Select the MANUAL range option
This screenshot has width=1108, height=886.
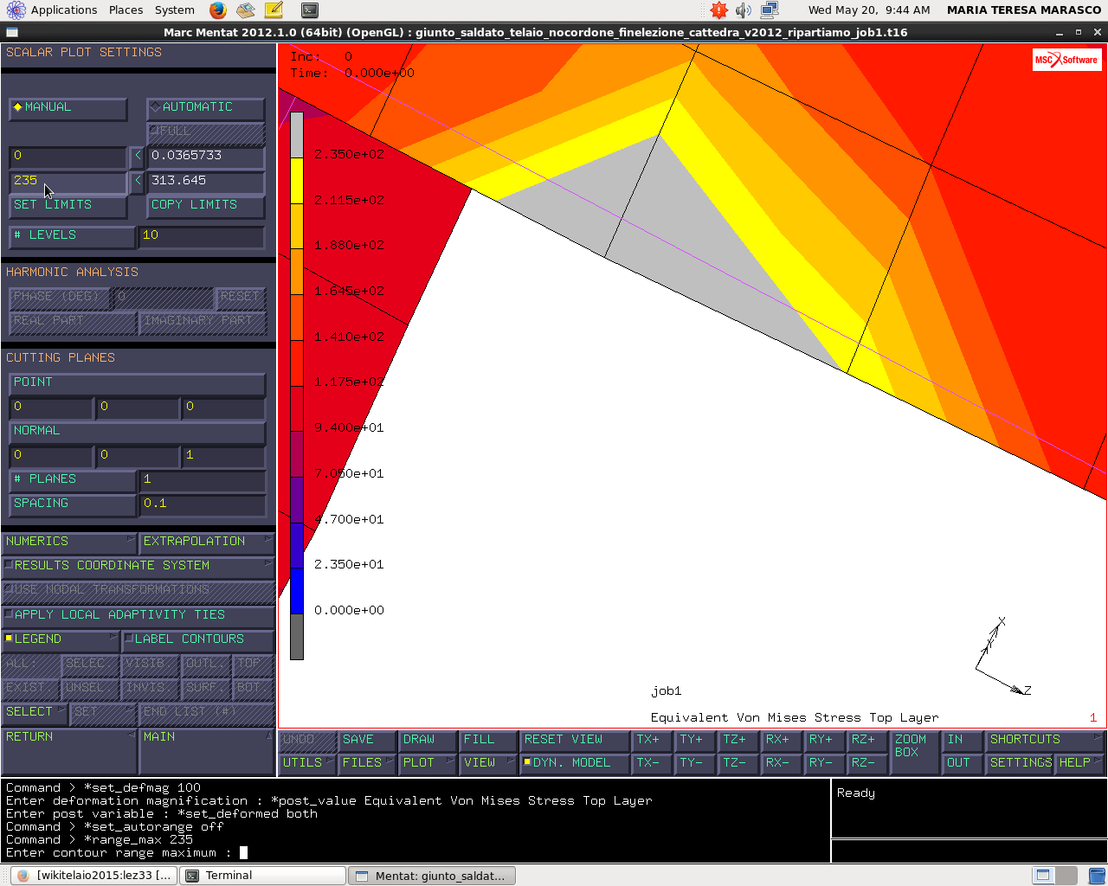click(68, 107)
